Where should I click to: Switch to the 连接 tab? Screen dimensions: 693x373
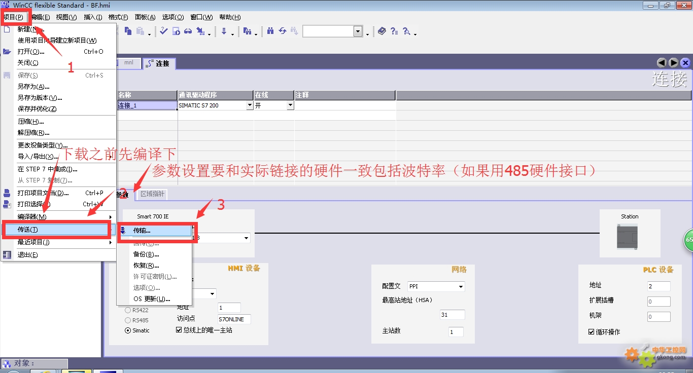click(159, 63)
